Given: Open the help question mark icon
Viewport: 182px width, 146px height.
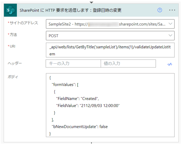Looking at the screenshot, I should [159, 10].
